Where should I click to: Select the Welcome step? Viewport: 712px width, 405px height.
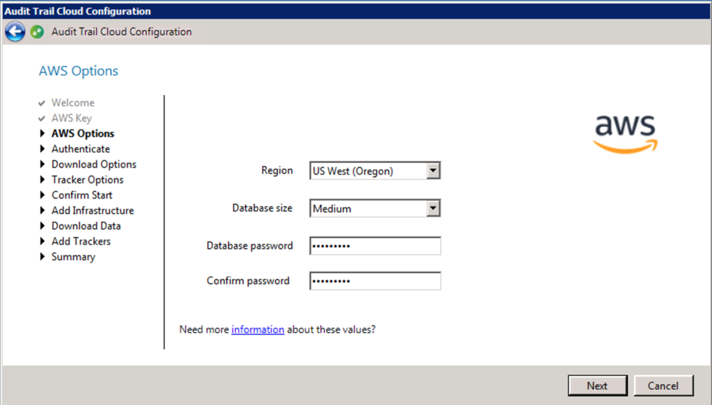[73, 103]
